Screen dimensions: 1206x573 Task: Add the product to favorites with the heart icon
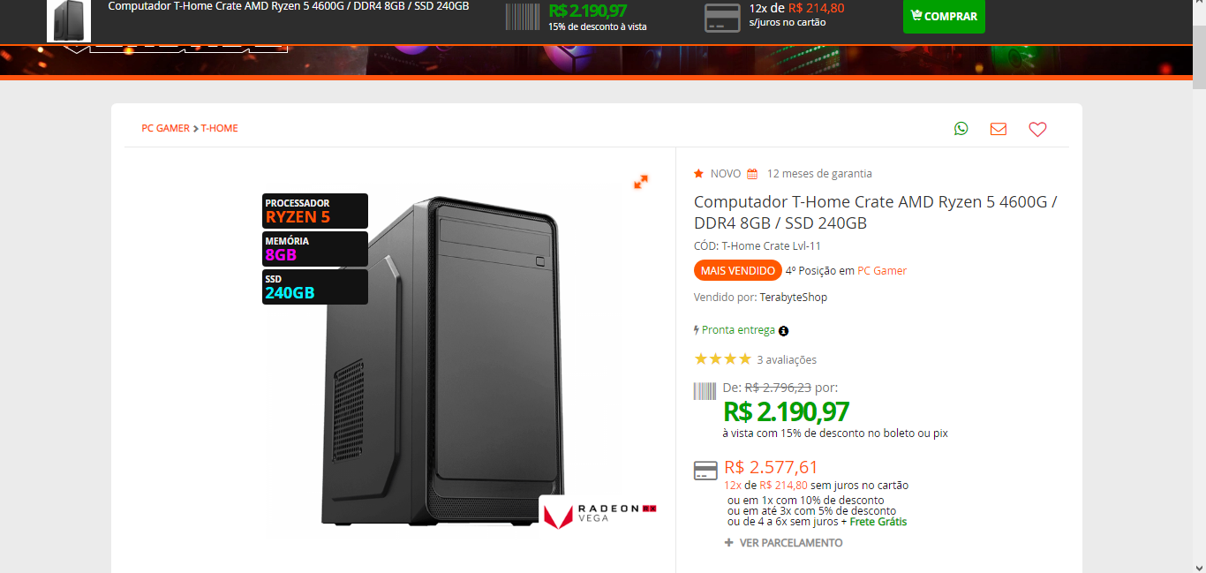(1037, 129)
